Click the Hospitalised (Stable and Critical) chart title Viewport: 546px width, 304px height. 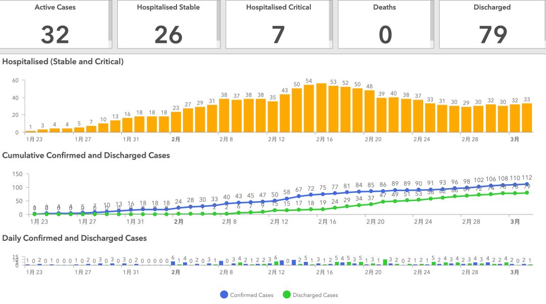click(63, 62)
